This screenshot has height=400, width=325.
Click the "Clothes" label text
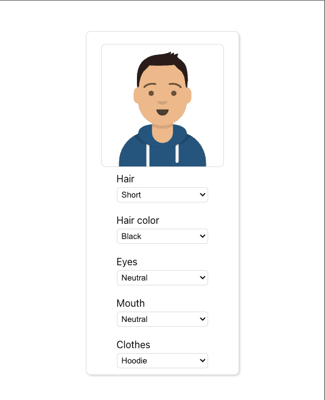(x=133, y=345)
